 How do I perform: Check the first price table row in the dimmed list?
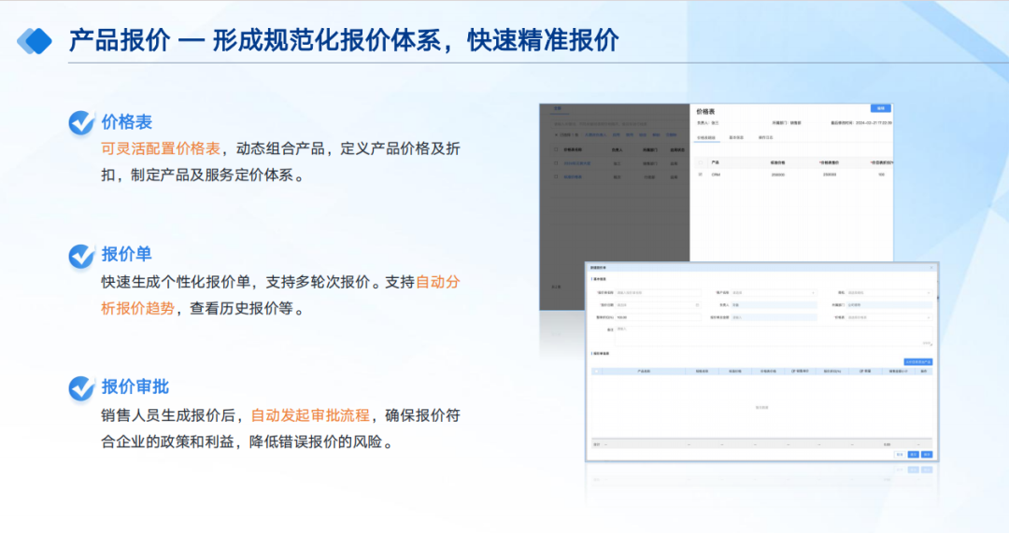click(x=557, y=162)
